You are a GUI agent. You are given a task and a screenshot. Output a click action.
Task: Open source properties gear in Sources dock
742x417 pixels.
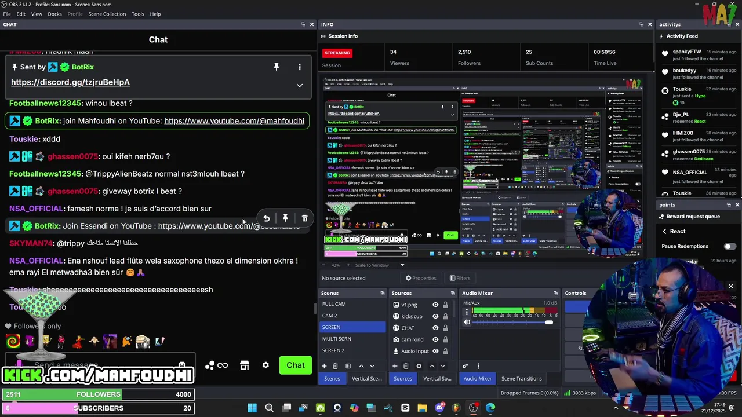(x=419, y=366)
